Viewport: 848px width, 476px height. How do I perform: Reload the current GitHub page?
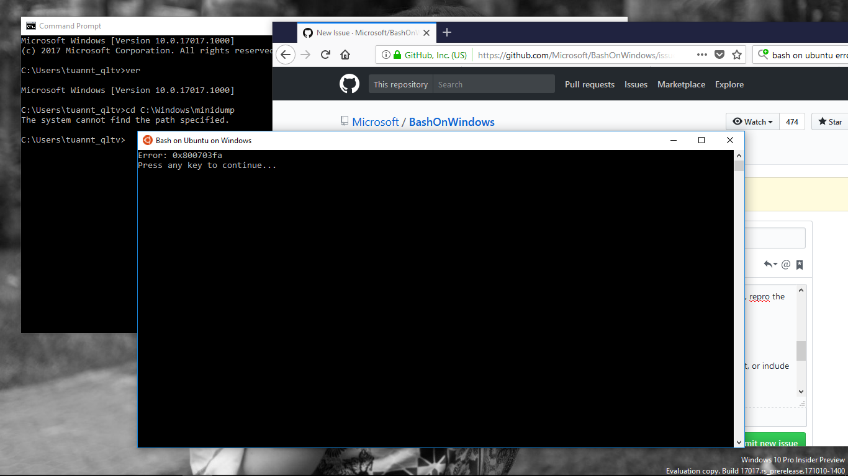[x=325, y=55]
